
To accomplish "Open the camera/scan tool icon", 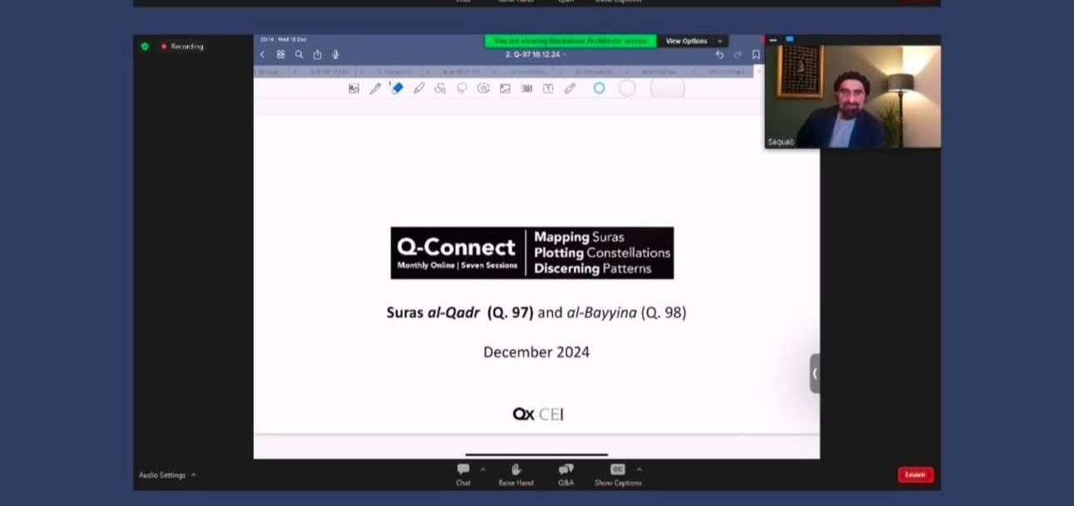I will click(526, 88).
